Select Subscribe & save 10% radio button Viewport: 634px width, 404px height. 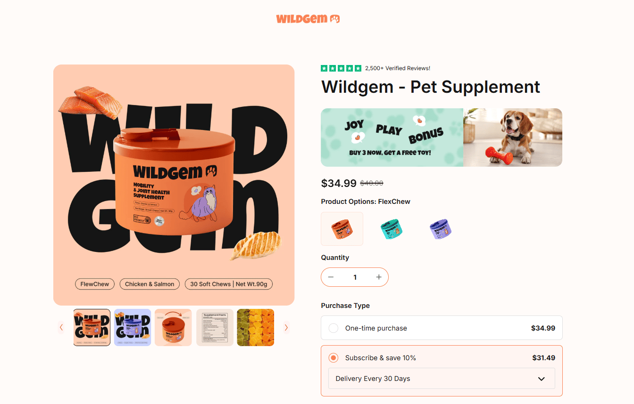[x=334, y=358]
